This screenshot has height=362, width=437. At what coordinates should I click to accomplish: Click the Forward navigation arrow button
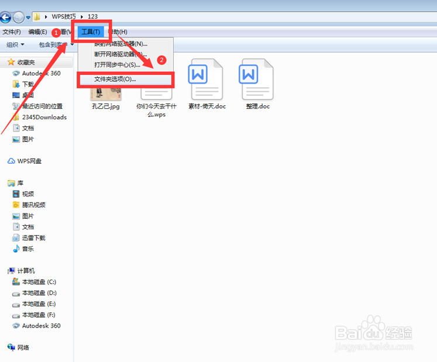[x=18, y=18]
